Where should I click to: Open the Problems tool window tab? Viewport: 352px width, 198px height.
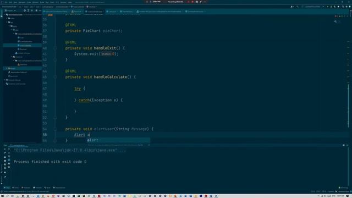pyautogui.click(x=26, y=188)
